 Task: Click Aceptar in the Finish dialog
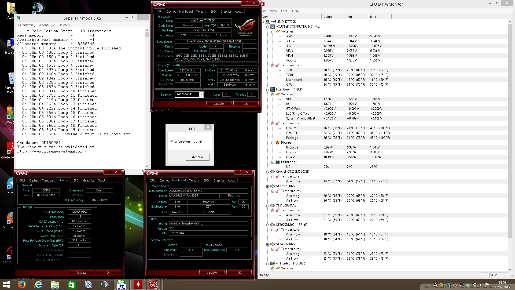point(197,157)
